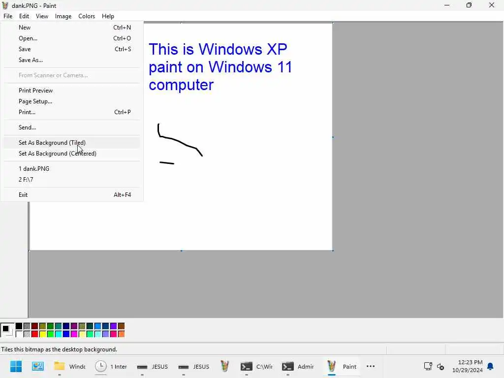Choose Print... from the File menu

click(x=72, y=112)
